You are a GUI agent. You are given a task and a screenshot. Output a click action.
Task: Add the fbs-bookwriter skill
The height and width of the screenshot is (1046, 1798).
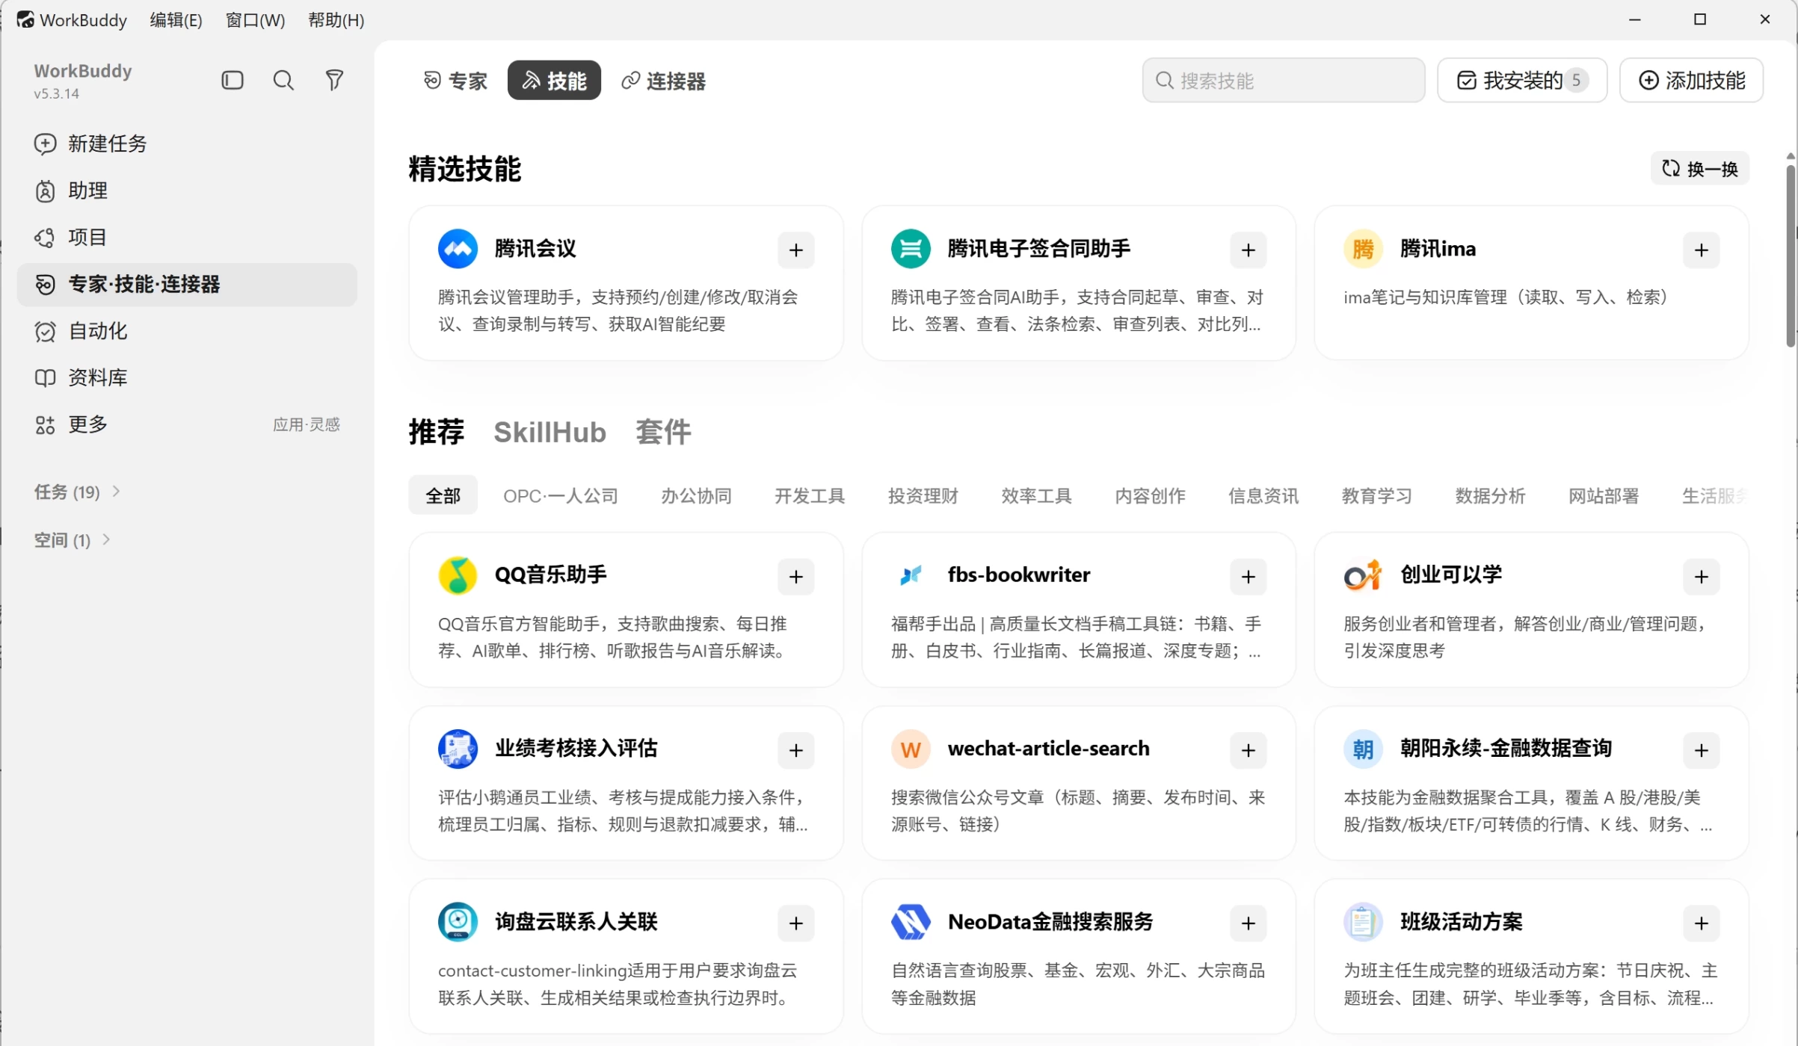click(1248, 577)
